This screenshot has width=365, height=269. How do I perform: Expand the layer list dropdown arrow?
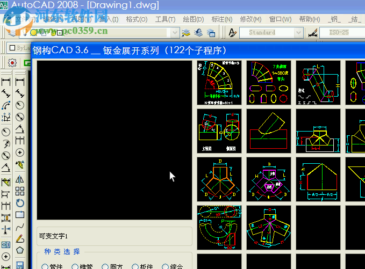click(x=175, y=33)
